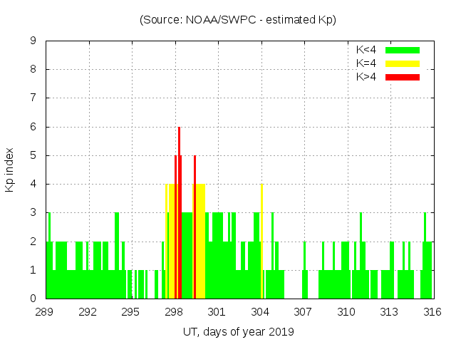Click the 'Kp index' y-axis label
The image size is (456, 342).
10,170
